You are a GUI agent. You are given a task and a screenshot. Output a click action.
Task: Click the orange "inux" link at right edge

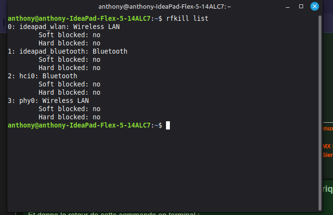327,129
